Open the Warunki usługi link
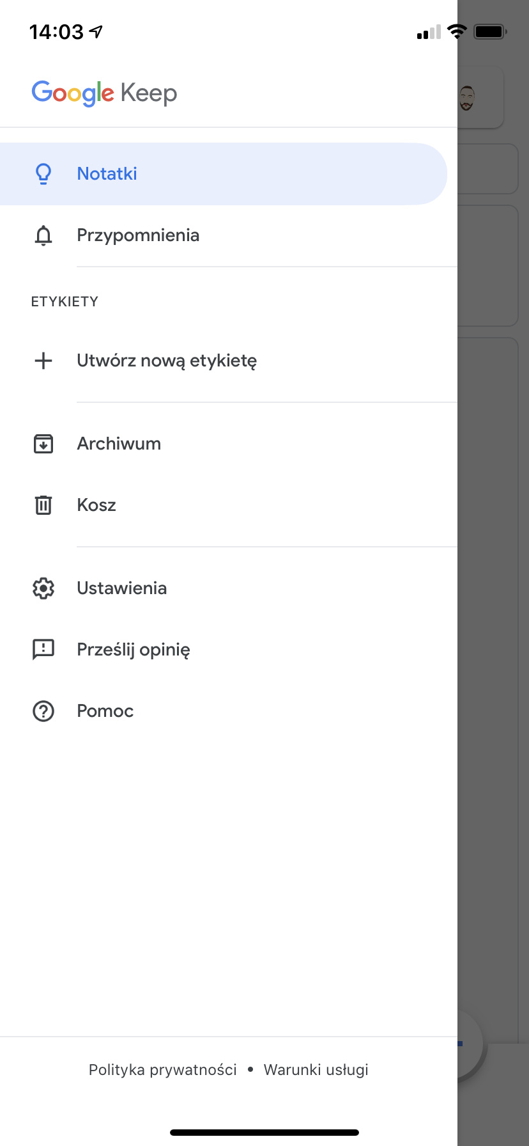The image size is (529, 1146). [316, 1070]
